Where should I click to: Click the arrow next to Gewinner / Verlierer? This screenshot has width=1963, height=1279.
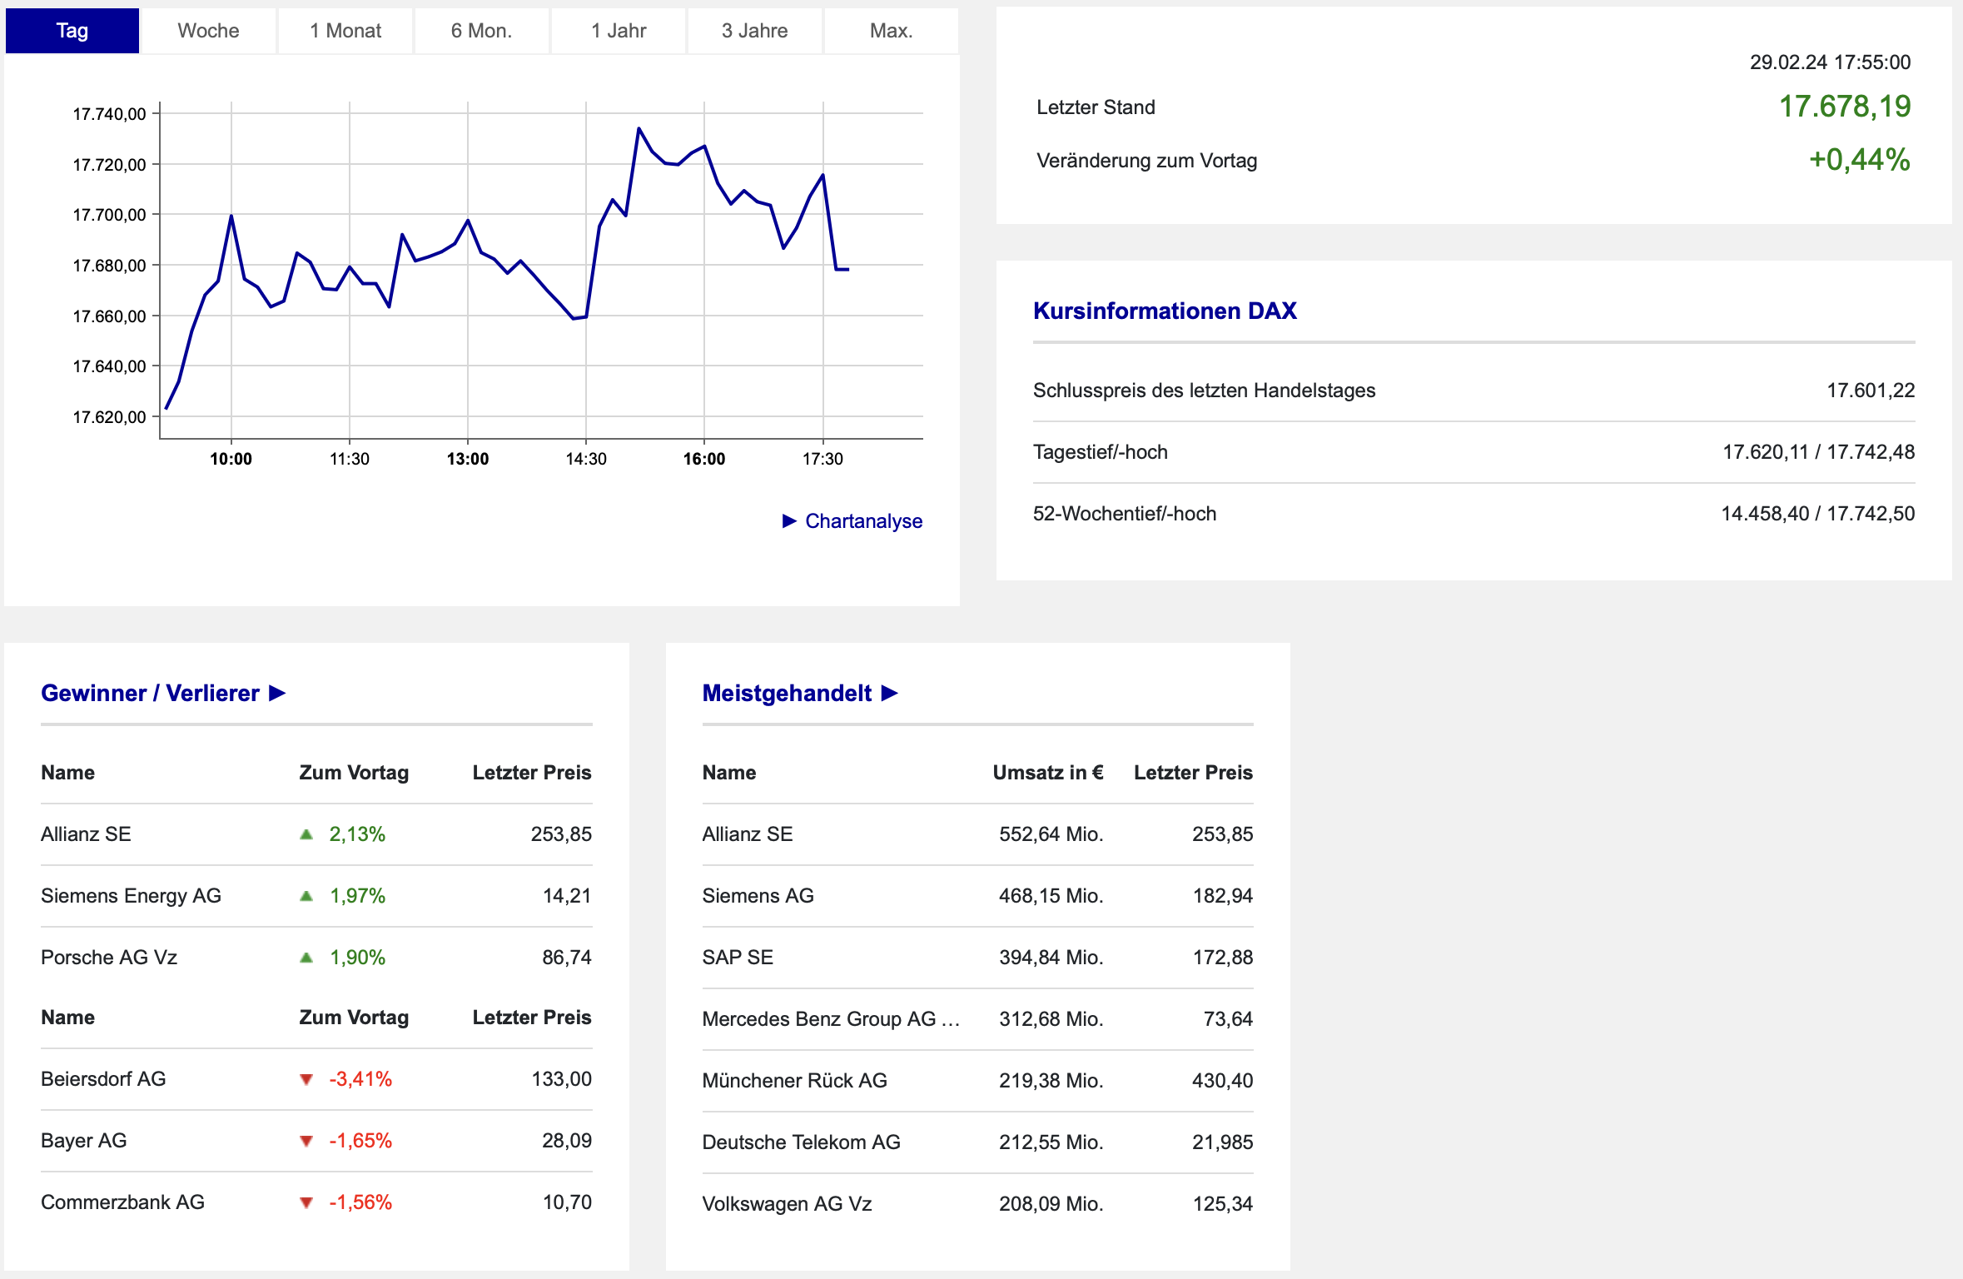point(277,693)
